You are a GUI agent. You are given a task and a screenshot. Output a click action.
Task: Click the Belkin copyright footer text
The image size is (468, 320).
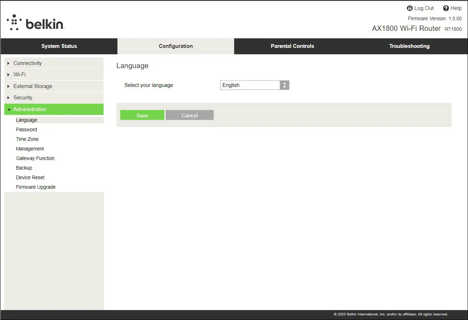coord(391,314)
